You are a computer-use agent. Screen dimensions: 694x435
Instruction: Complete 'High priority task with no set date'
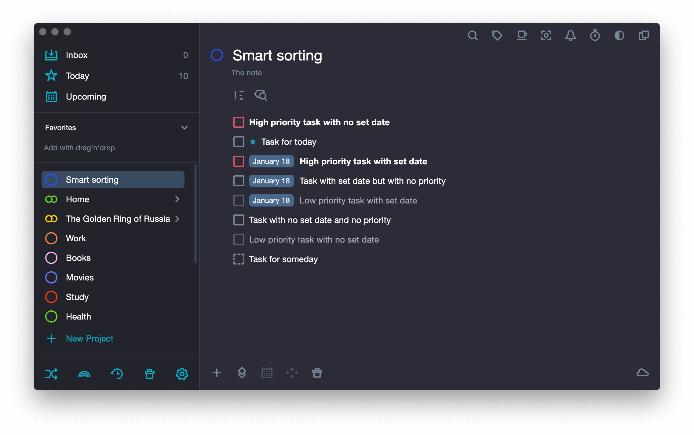[239, 122]
